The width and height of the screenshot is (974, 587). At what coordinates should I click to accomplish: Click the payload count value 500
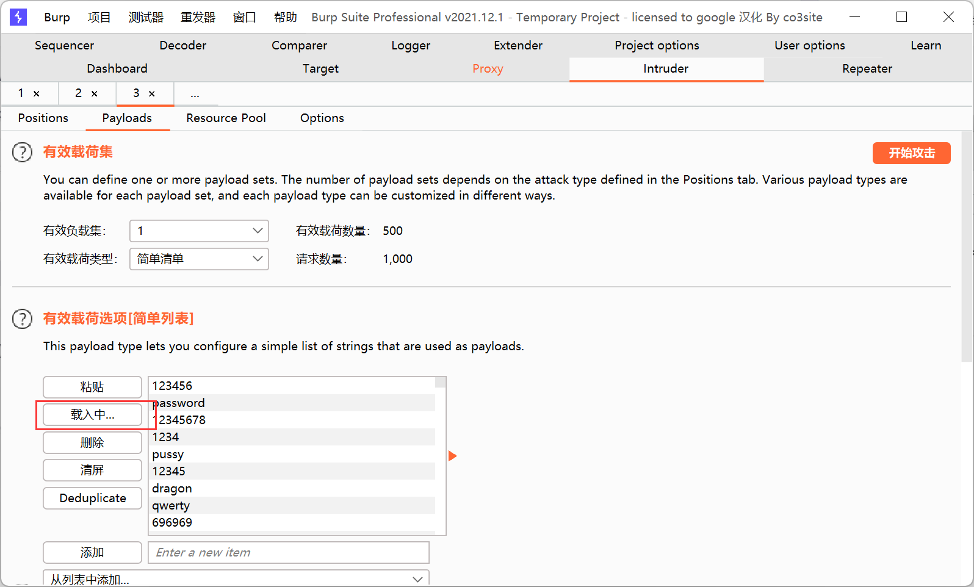point(393,231)
